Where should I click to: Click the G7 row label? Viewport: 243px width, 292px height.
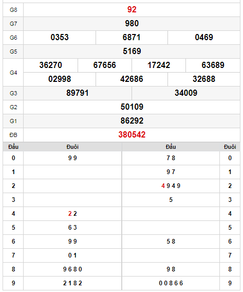coord(13,24)
